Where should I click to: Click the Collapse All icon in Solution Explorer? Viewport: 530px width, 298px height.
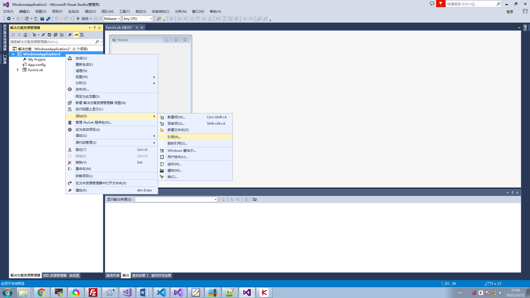[55, 35]
